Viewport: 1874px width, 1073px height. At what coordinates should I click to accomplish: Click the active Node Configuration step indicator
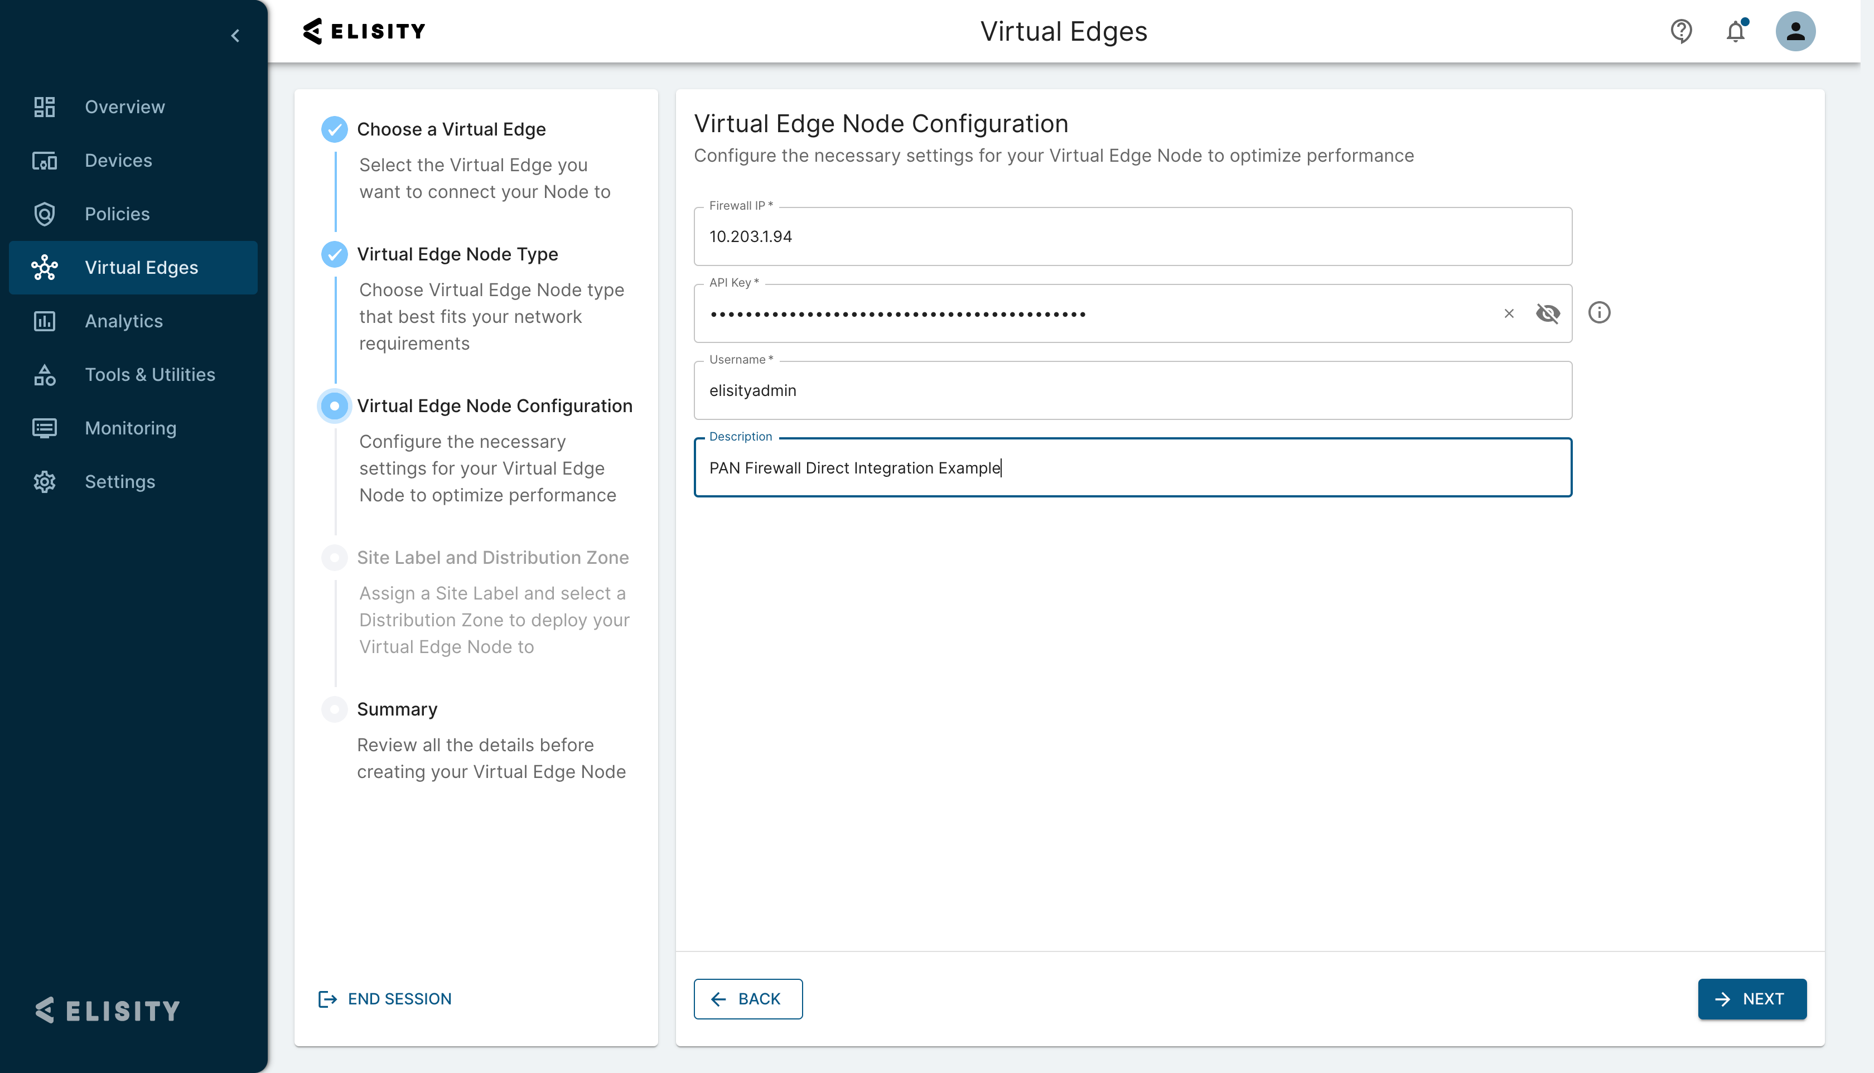(335, 406)
